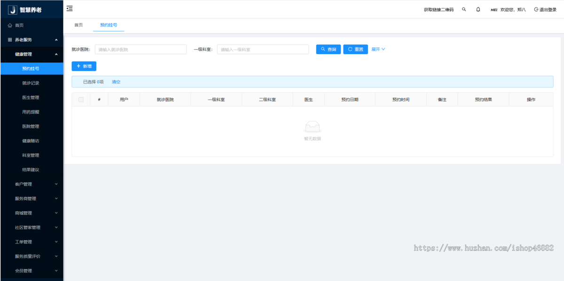
Task: Click the 二级科室 column header
Action: tap(267, 100)
